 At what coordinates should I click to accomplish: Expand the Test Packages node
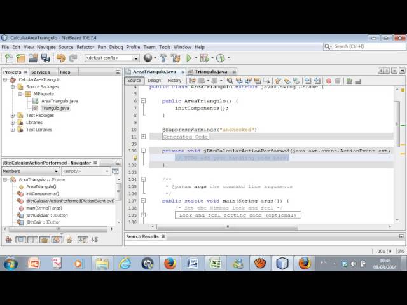(13, 116)
